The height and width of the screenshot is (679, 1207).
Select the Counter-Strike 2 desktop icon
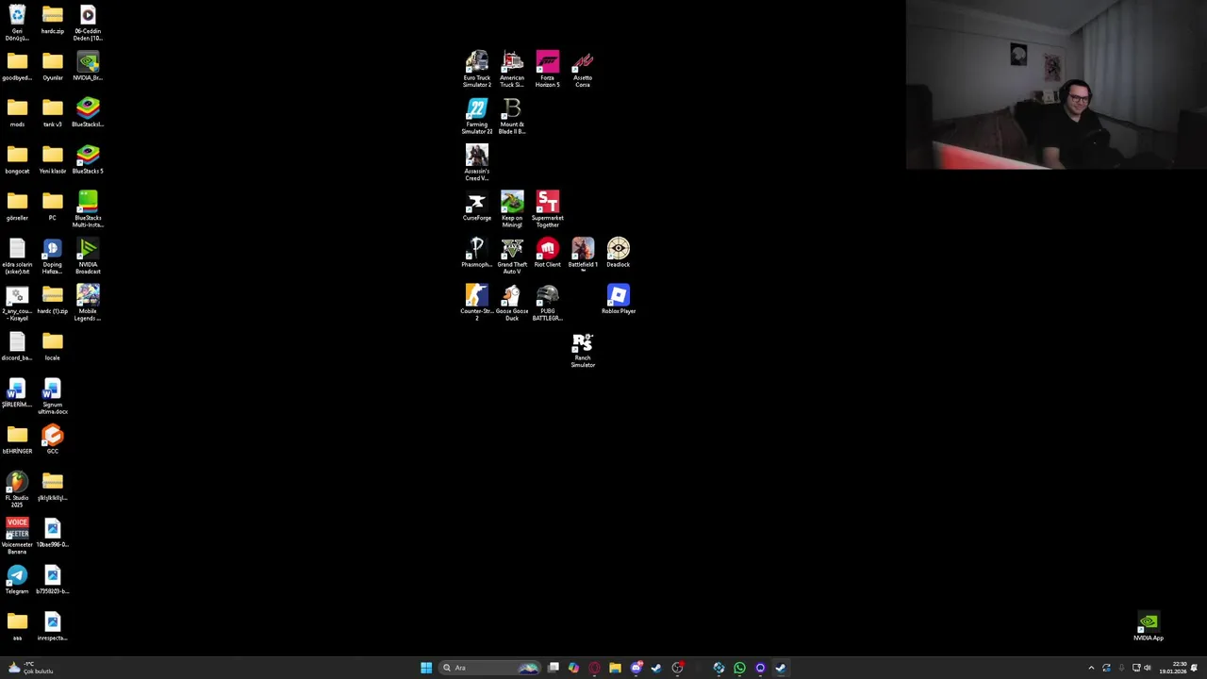(x=476, y=302)
